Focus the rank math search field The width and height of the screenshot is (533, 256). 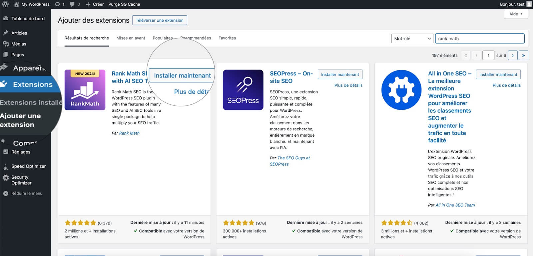coord(480,39)
